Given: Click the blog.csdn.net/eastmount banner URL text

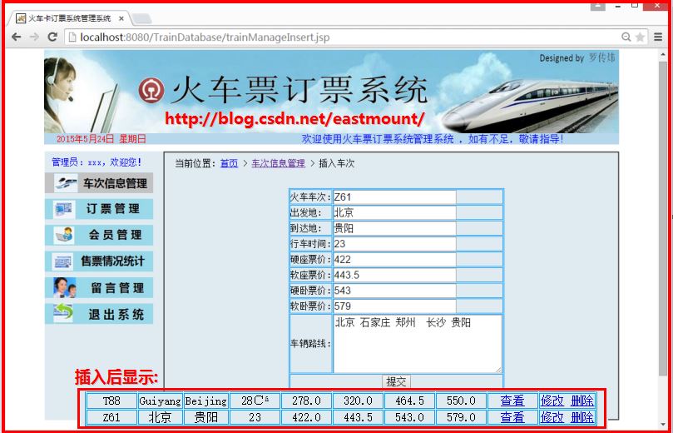Looking at the screenshot, I should click(294, 119).
